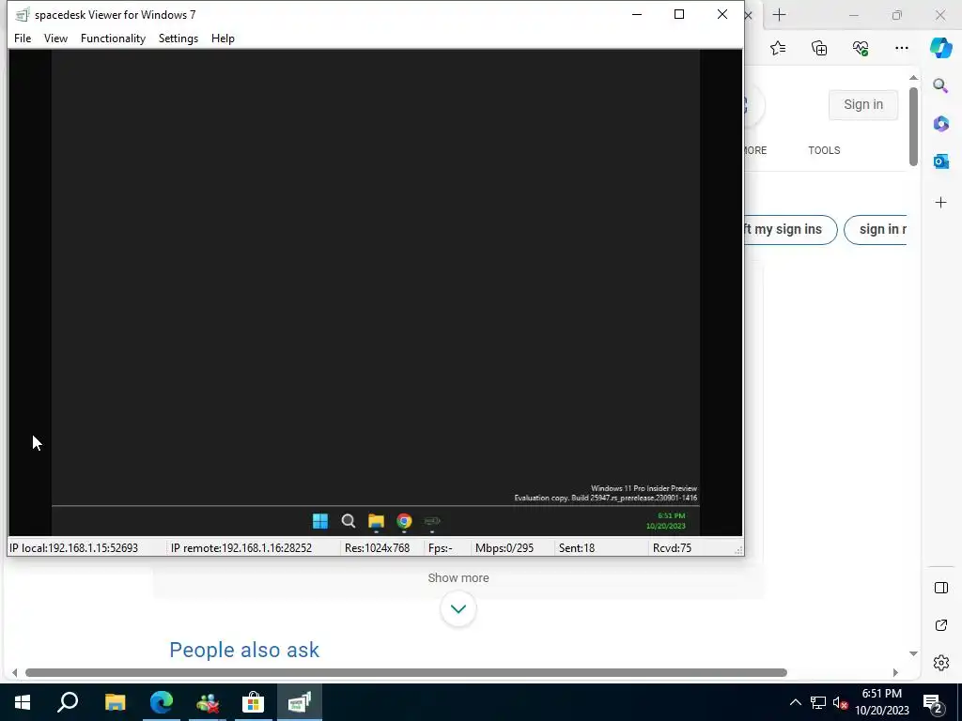Image resolution: width=962 pixels, height=721 pixels.
Task: Click the Sign in button in Edge
Action: tap(863, 105)
